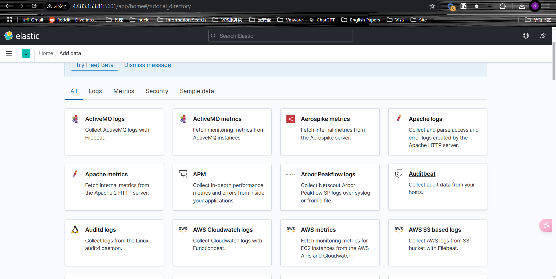This screenshot has width=556, height=279.
Task: Click the Dismiss message link
Action: pyautogui.click(x=148, y=65)
